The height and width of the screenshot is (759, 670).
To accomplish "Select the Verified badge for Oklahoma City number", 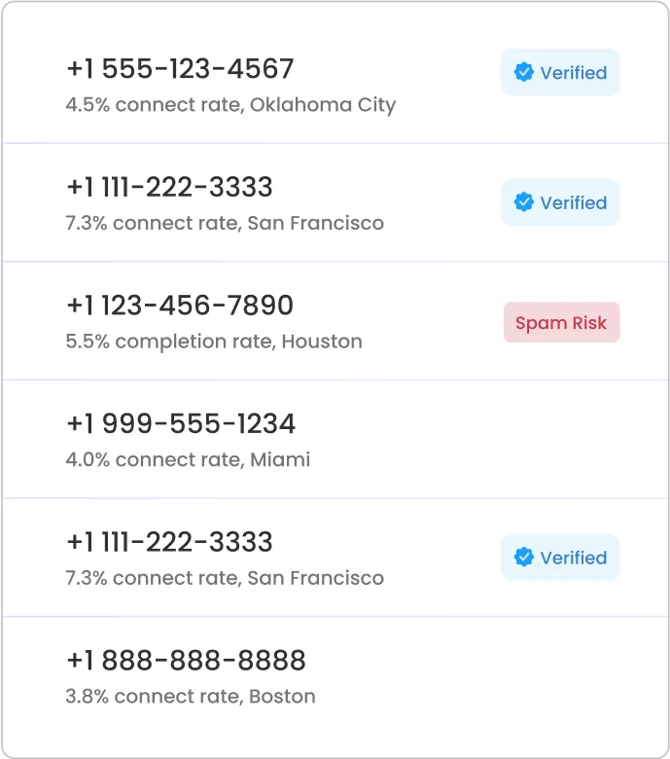I will (560, 72).
